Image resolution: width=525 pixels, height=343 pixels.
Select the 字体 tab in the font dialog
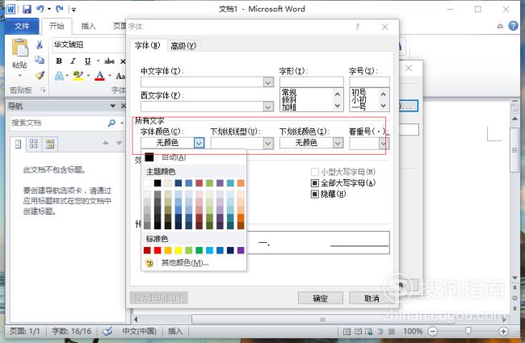147,45
